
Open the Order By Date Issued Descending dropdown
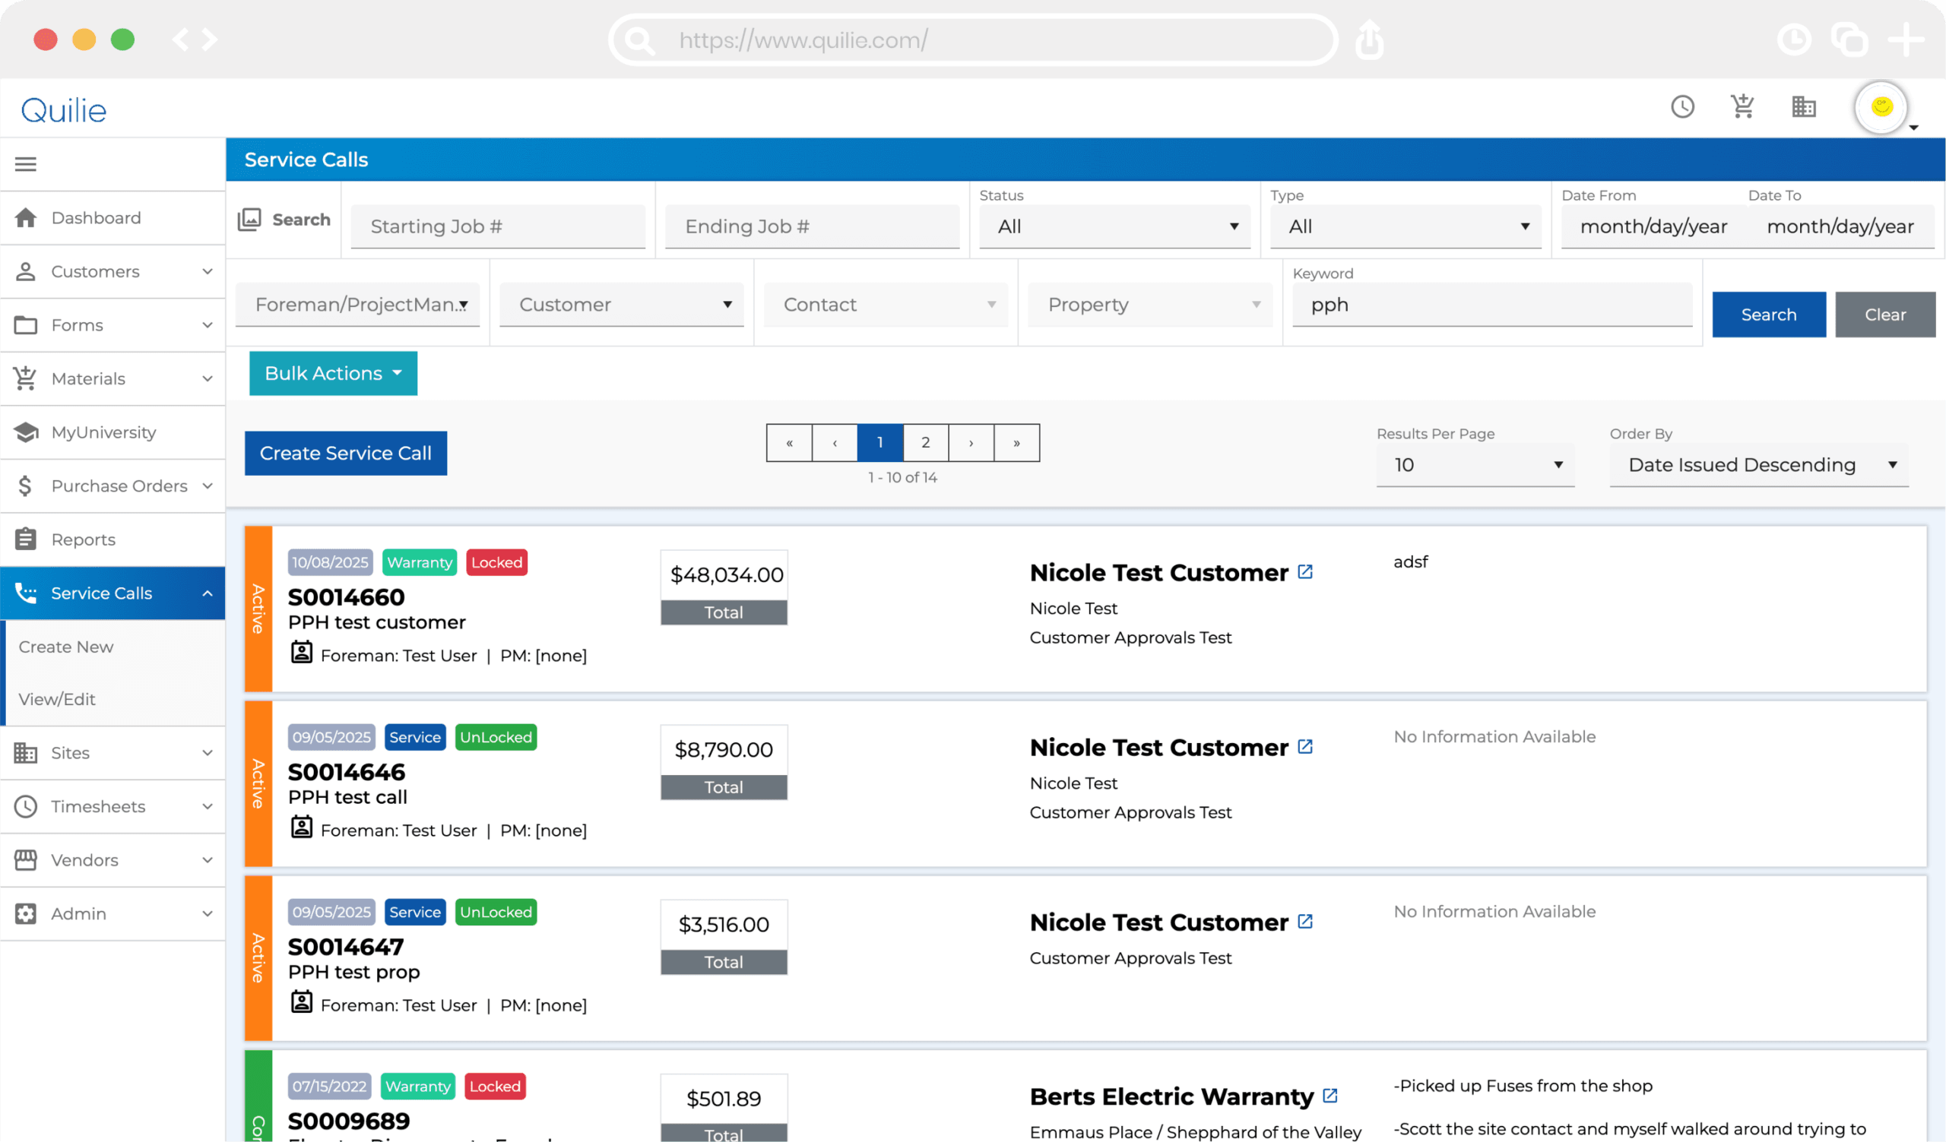[x=1758, y=464]
